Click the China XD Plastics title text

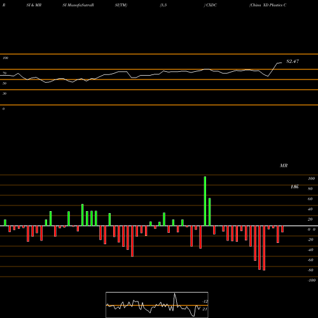coord(268,5)
